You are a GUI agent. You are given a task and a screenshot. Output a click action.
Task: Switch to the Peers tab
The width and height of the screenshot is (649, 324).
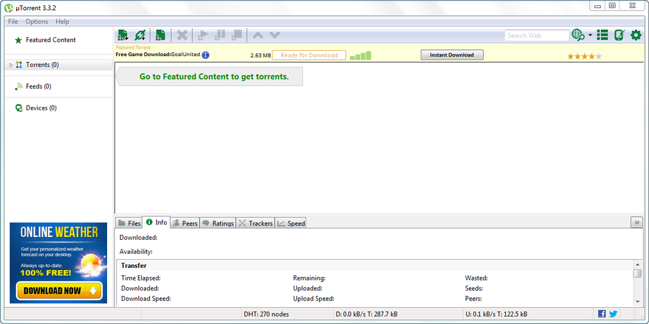(185, 223)
